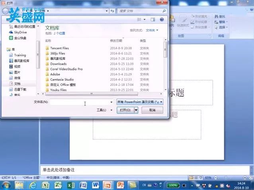Click the 打开(O) button
The height and width of the screenshot is (190, 254).
(125, 110)
